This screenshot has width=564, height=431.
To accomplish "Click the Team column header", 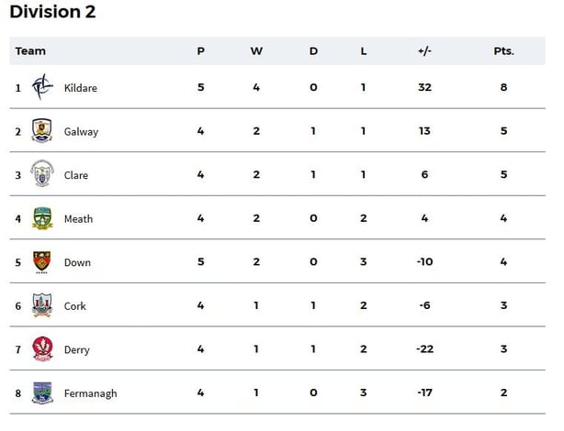I will coord(30,51).
